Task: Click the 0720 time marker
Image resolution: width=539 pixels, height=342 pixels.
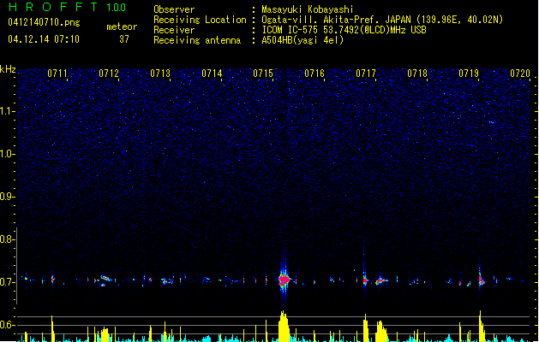Action: coord(520,74)
